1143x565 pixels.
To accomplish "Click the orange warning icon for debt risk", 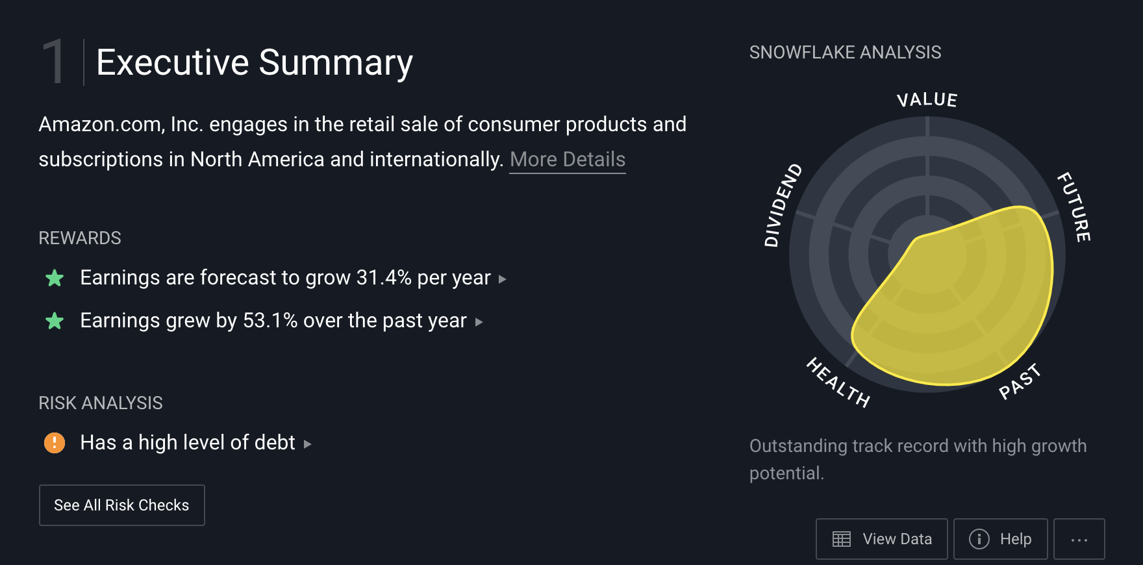I will click(55, 443).
